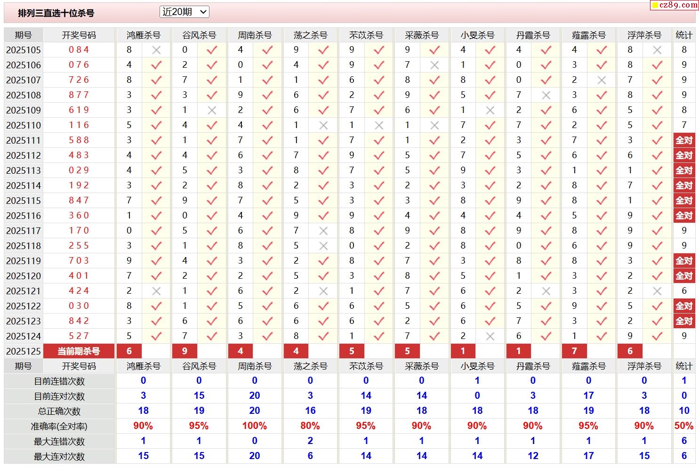The width and height of the screenshot is (699, 468).
Task: Click the 谷风杀号 prediction 9 for period 2025125
Action: [185, 351]
